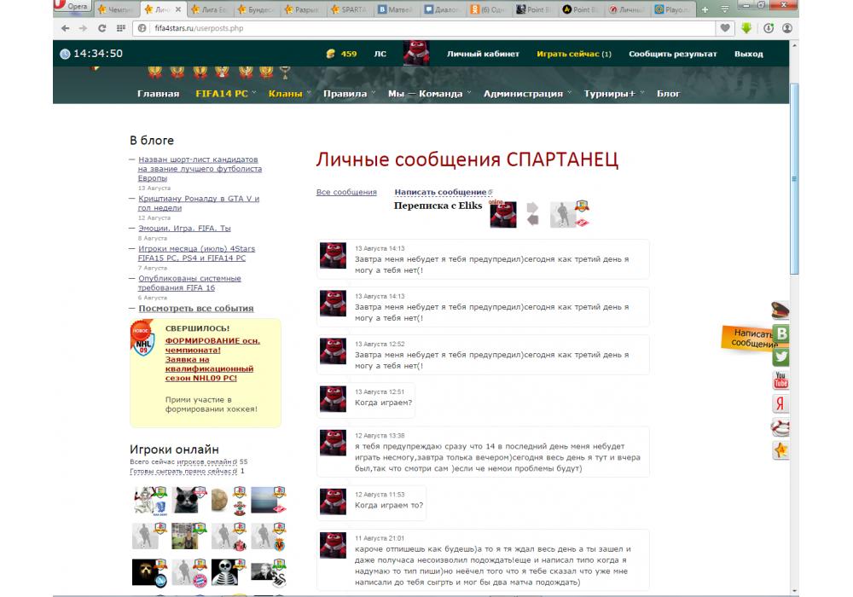Switch to the 'Playo' tab
The width and height of the screenshot is (853, 597).
pos(674,9)
